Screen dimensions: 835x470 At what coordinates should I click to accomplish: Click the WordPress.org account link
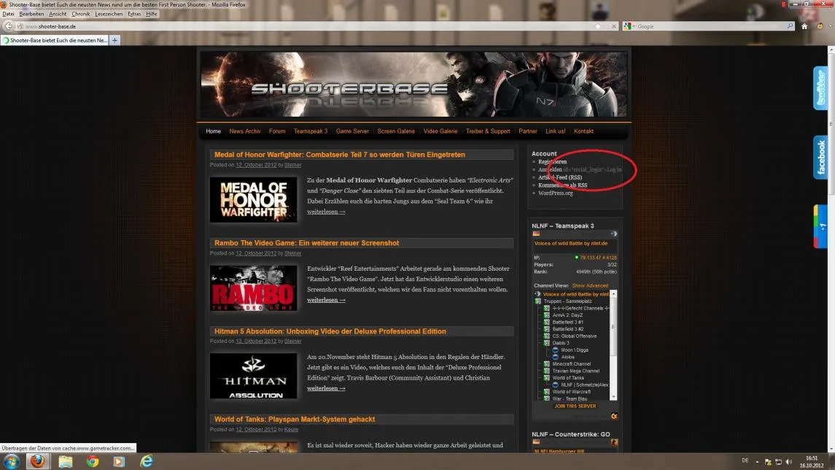556,193
